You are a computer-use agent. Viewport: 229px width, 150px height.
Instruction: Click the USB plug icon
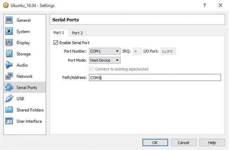[x=9, y=98]
